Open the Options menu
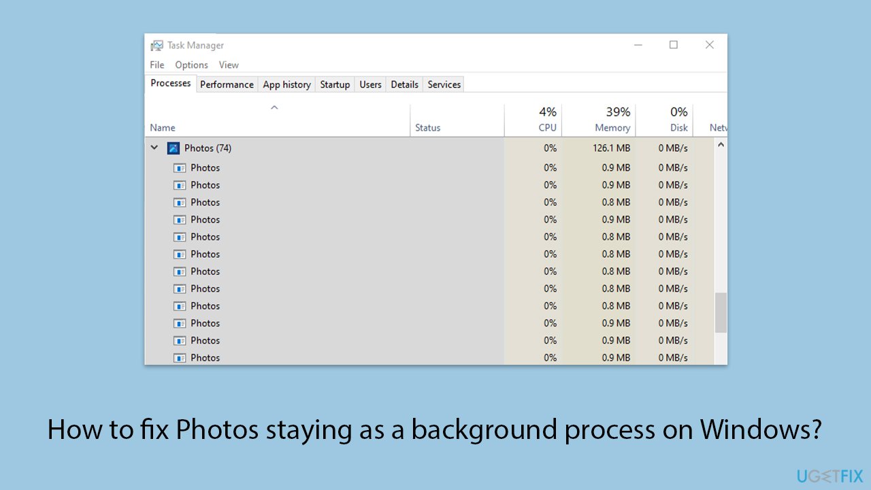The height and width of the screenshot is (490, 871). point(191,65)
